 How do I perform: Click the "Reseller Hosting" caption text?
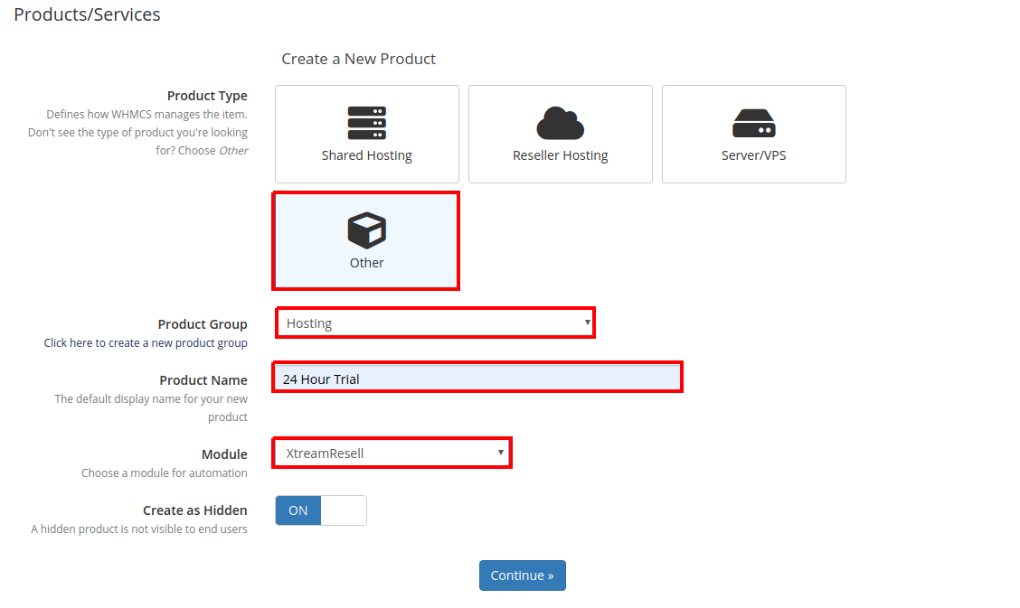pos(560,155)
